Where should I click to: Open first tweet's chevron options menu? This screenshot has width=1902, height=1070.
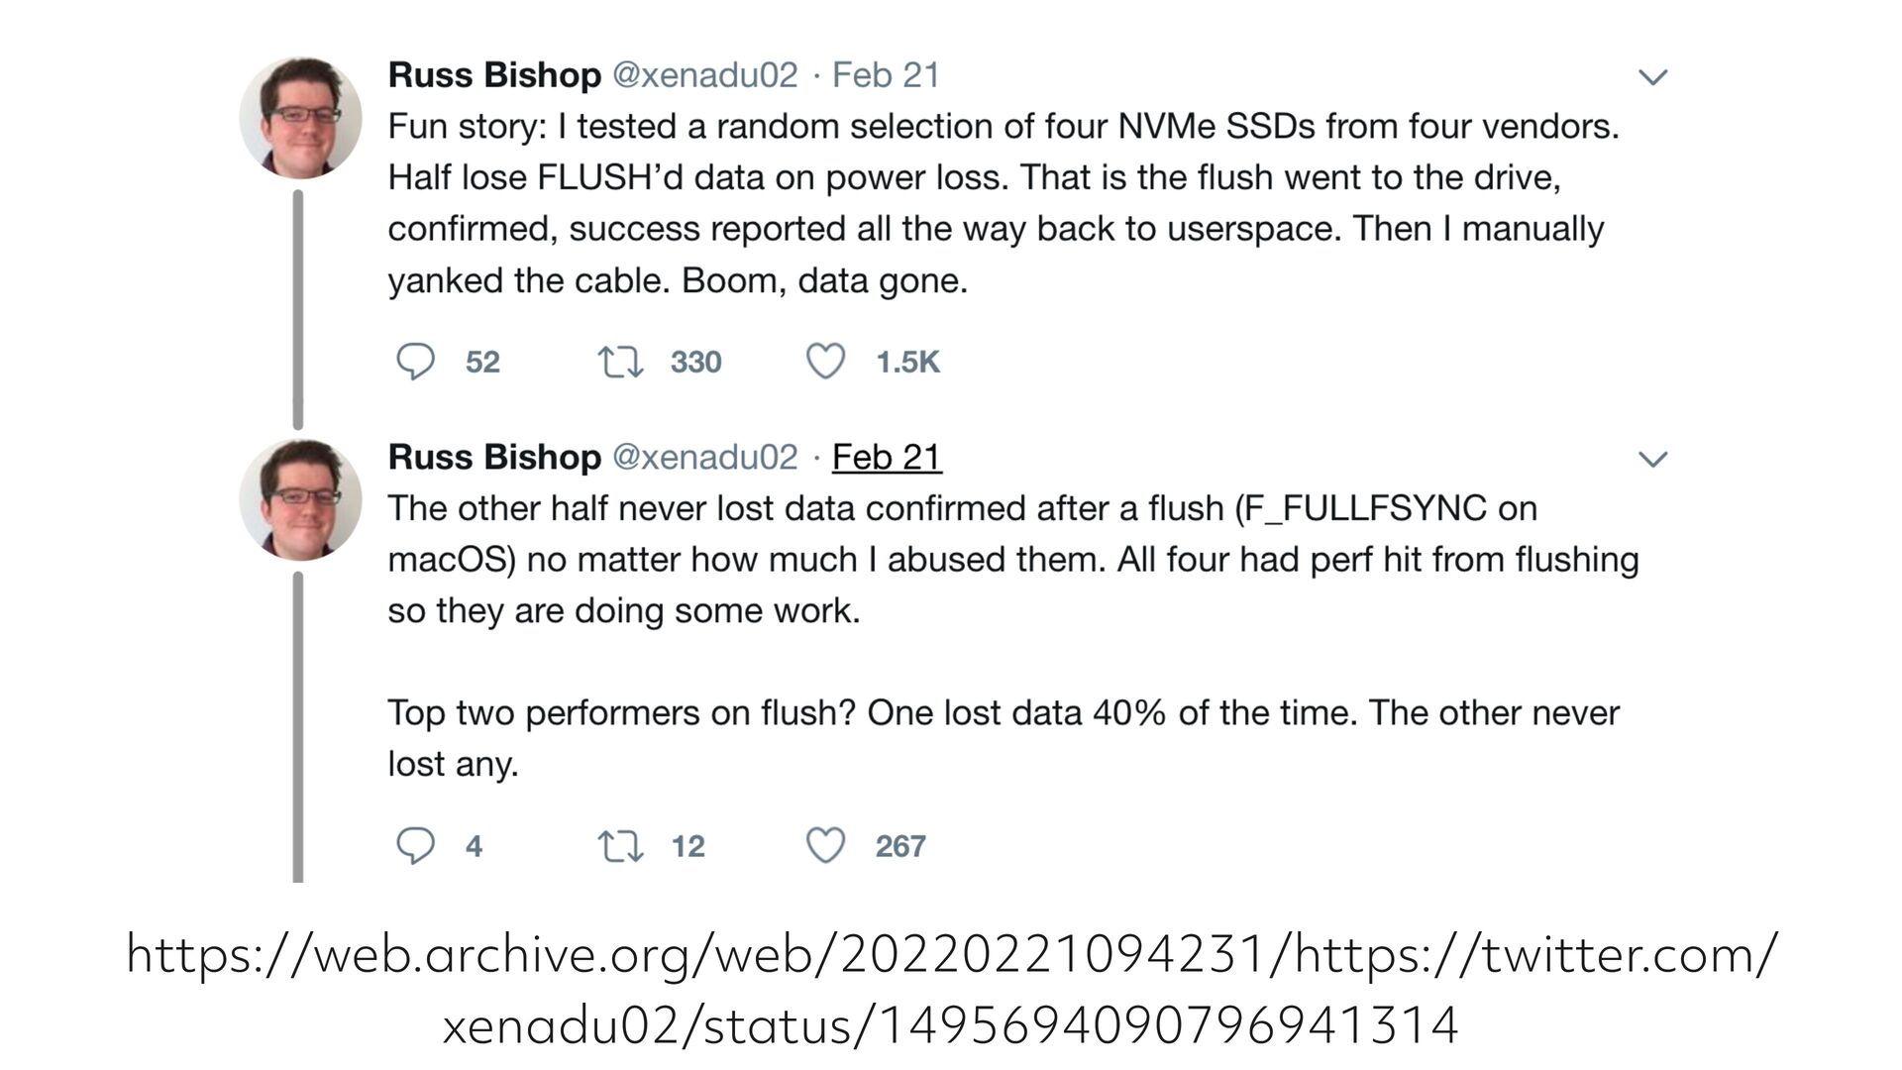point(1652,77)
